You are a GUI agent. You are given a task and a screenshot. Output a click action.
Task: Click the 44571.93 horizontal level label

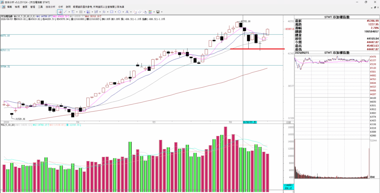pyautogui.click(x=5, y=36)
